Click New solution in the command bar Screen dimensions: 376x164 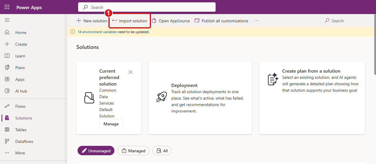tap(92, 21)
